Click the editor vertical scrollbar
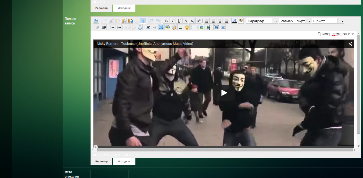 (358, 84)
